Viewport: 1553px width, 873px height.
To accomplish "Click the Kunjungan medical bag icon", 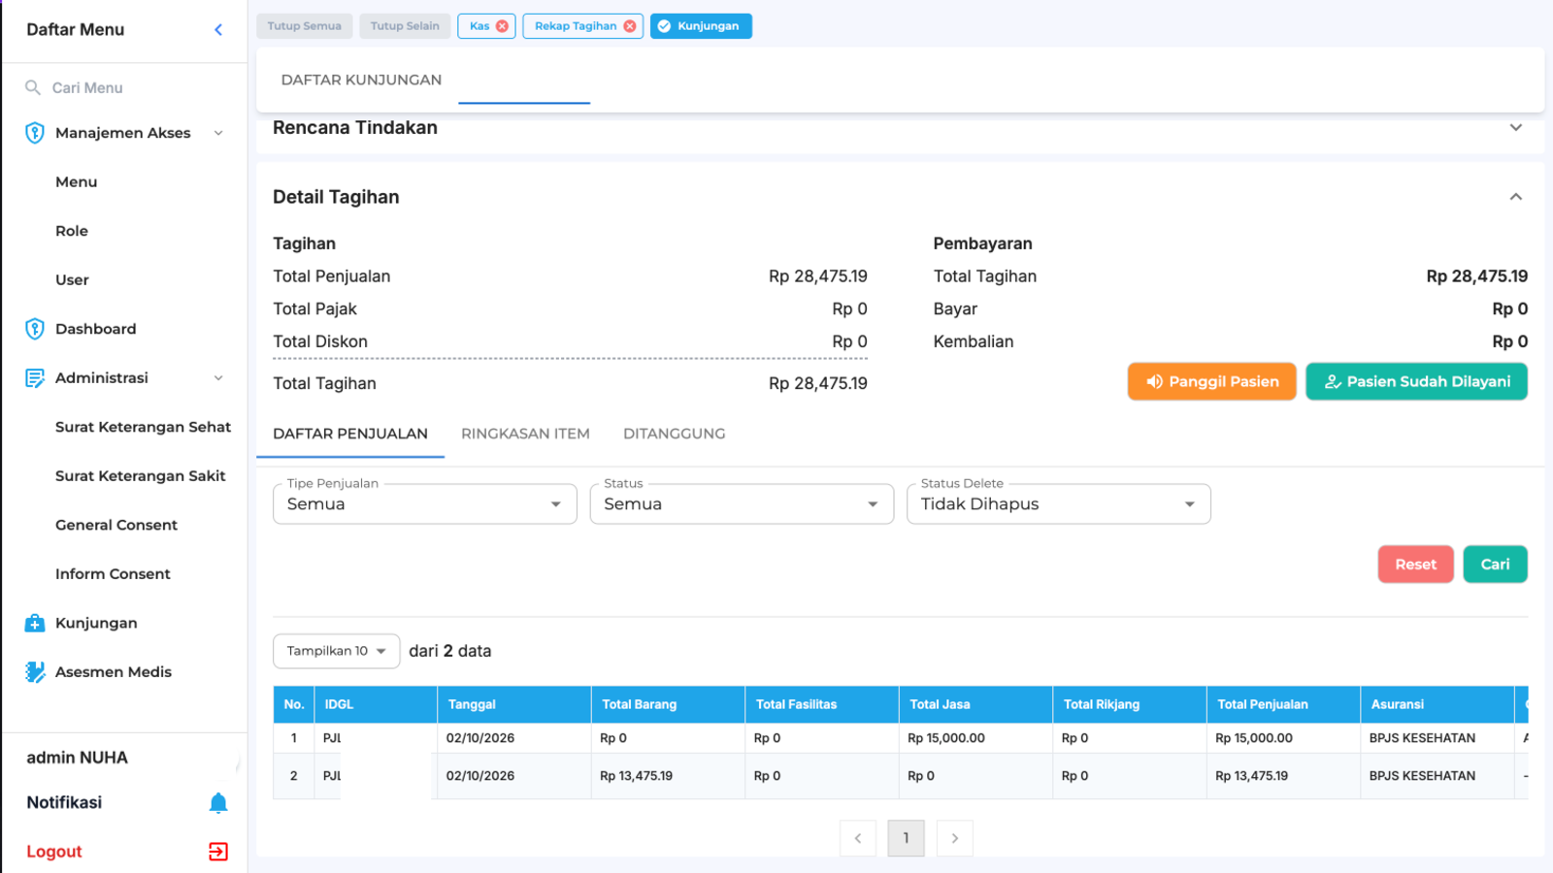I will click(x=35, y=623).
